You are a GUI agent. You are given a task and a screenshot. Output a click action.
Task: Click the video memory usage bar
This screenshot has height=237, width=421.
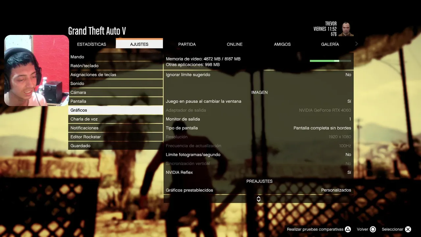tap(330, 61)
